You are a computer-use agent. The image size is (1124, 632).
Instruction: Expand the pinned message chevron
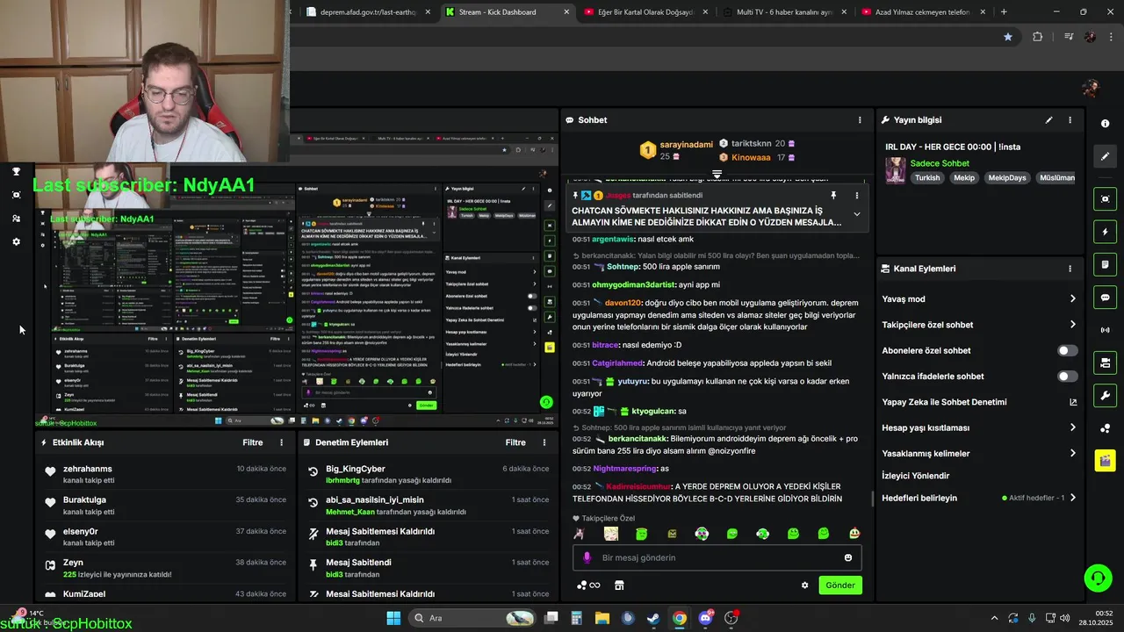(857, 214)
